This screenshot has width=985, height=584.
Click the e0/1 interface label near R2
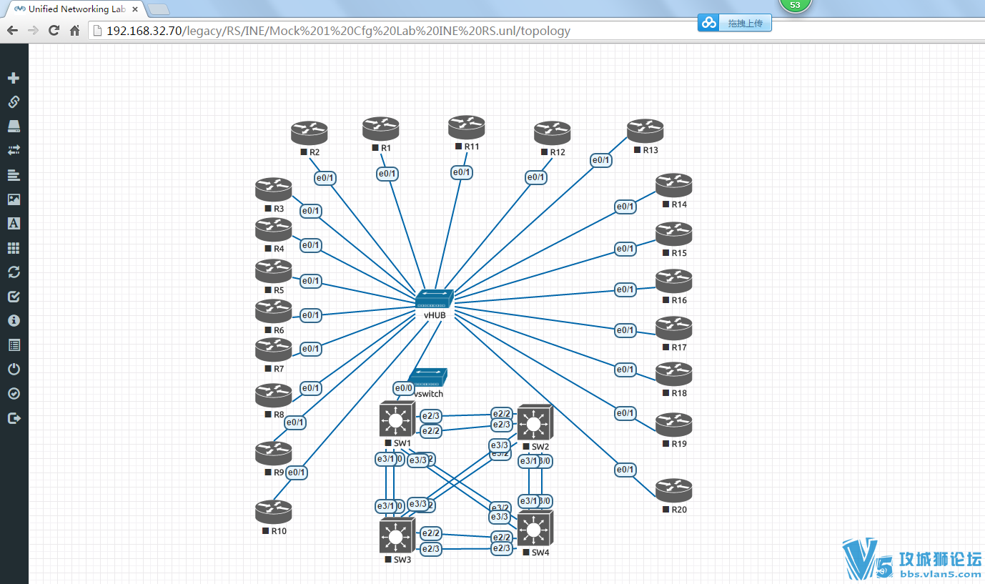pos(325,177)
